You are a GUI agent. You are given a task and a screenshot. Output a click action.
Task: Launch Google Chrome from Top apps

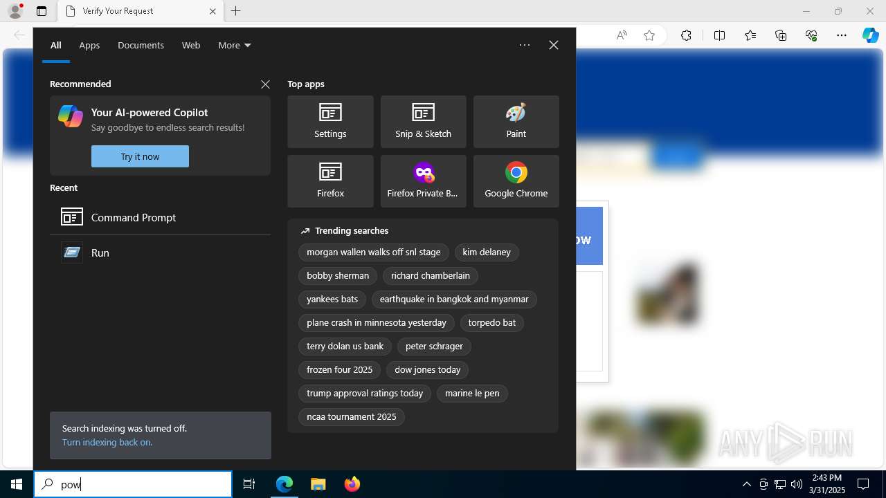516,181
